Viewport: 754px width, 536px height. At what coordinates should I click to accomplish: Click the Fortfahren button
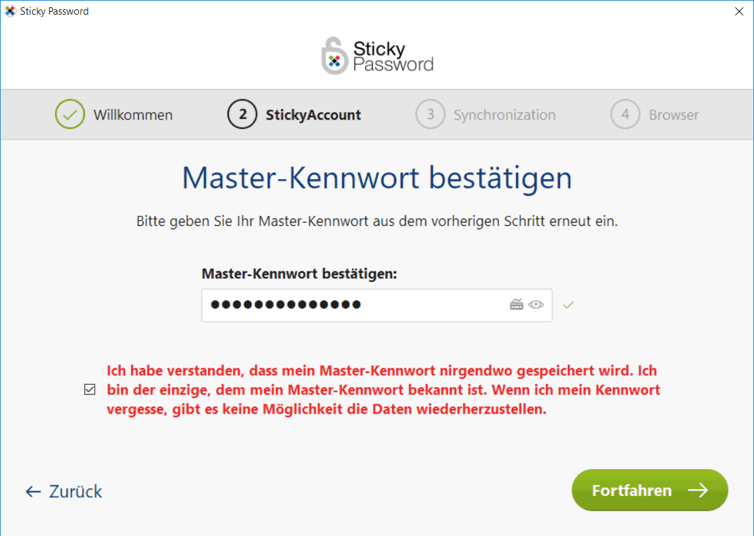click(650, 490)
